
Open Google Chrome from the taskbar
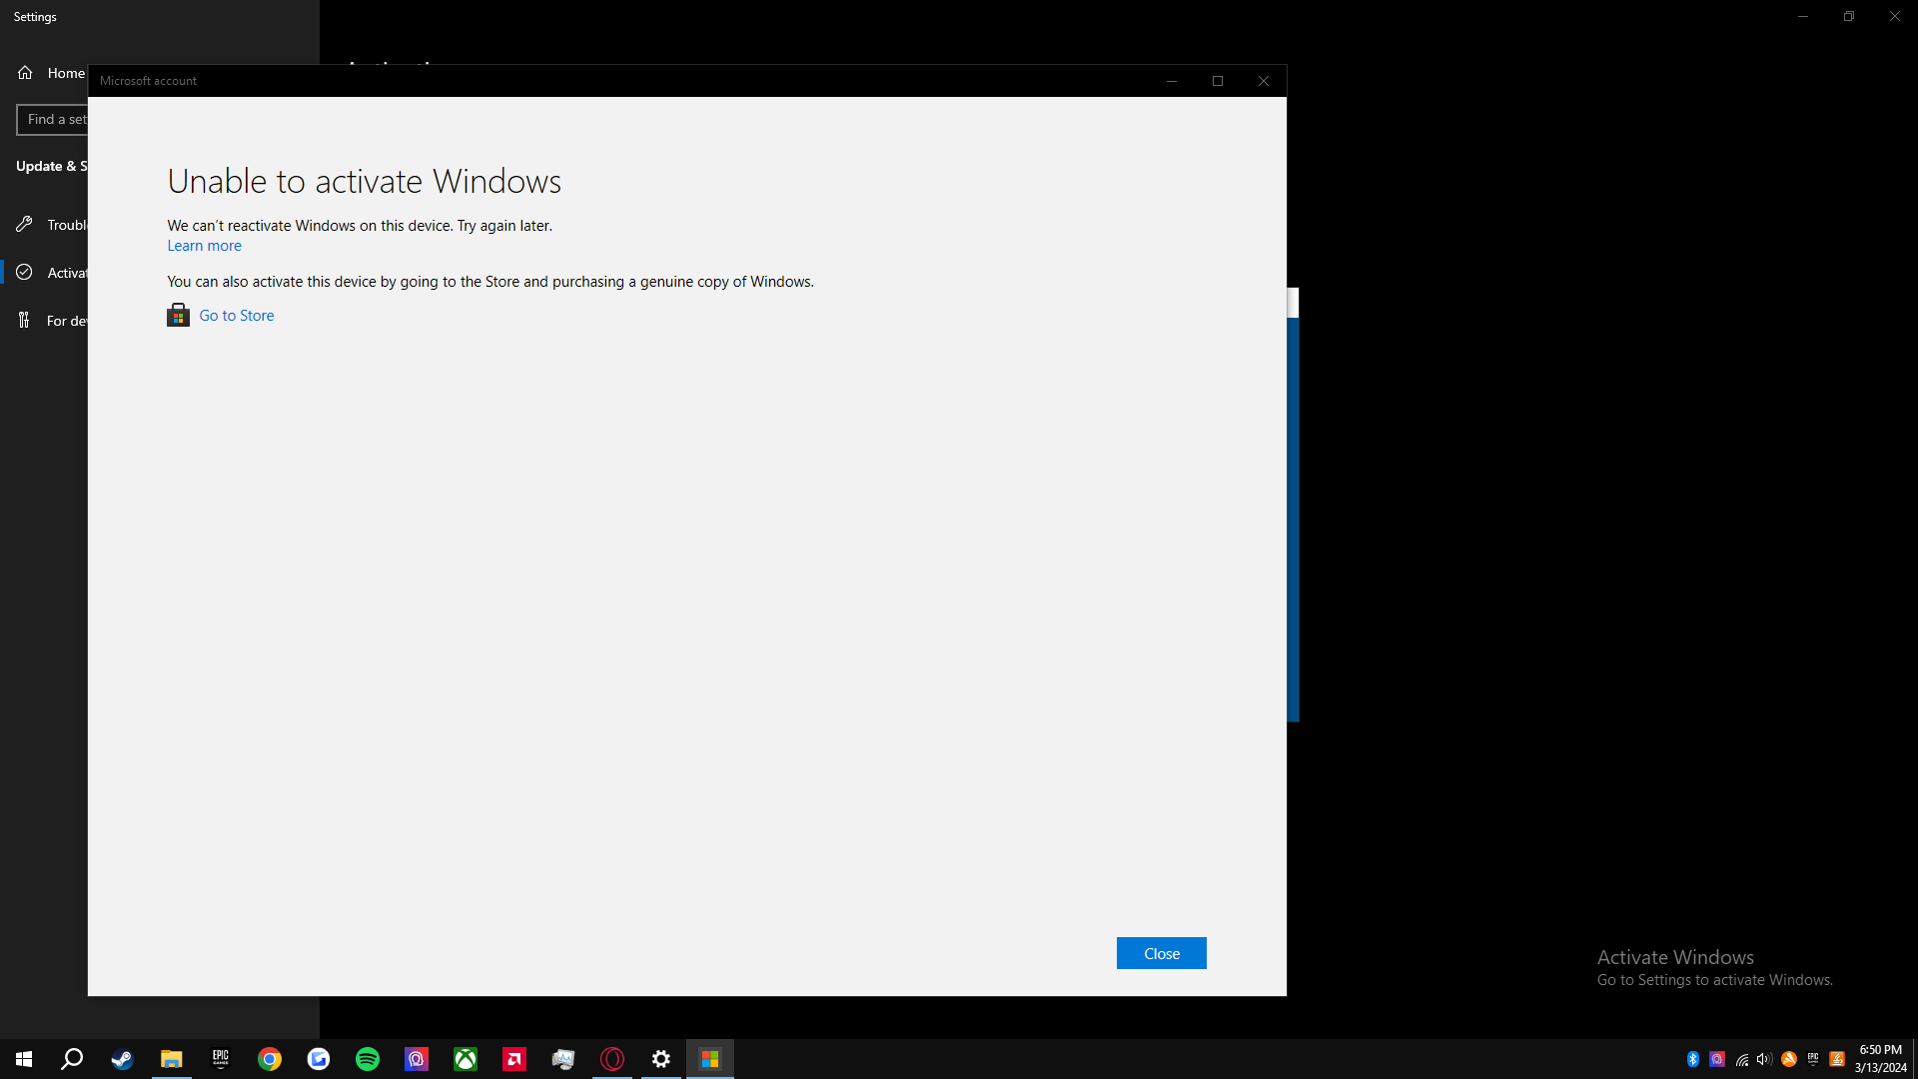(x=270, y=1059)
